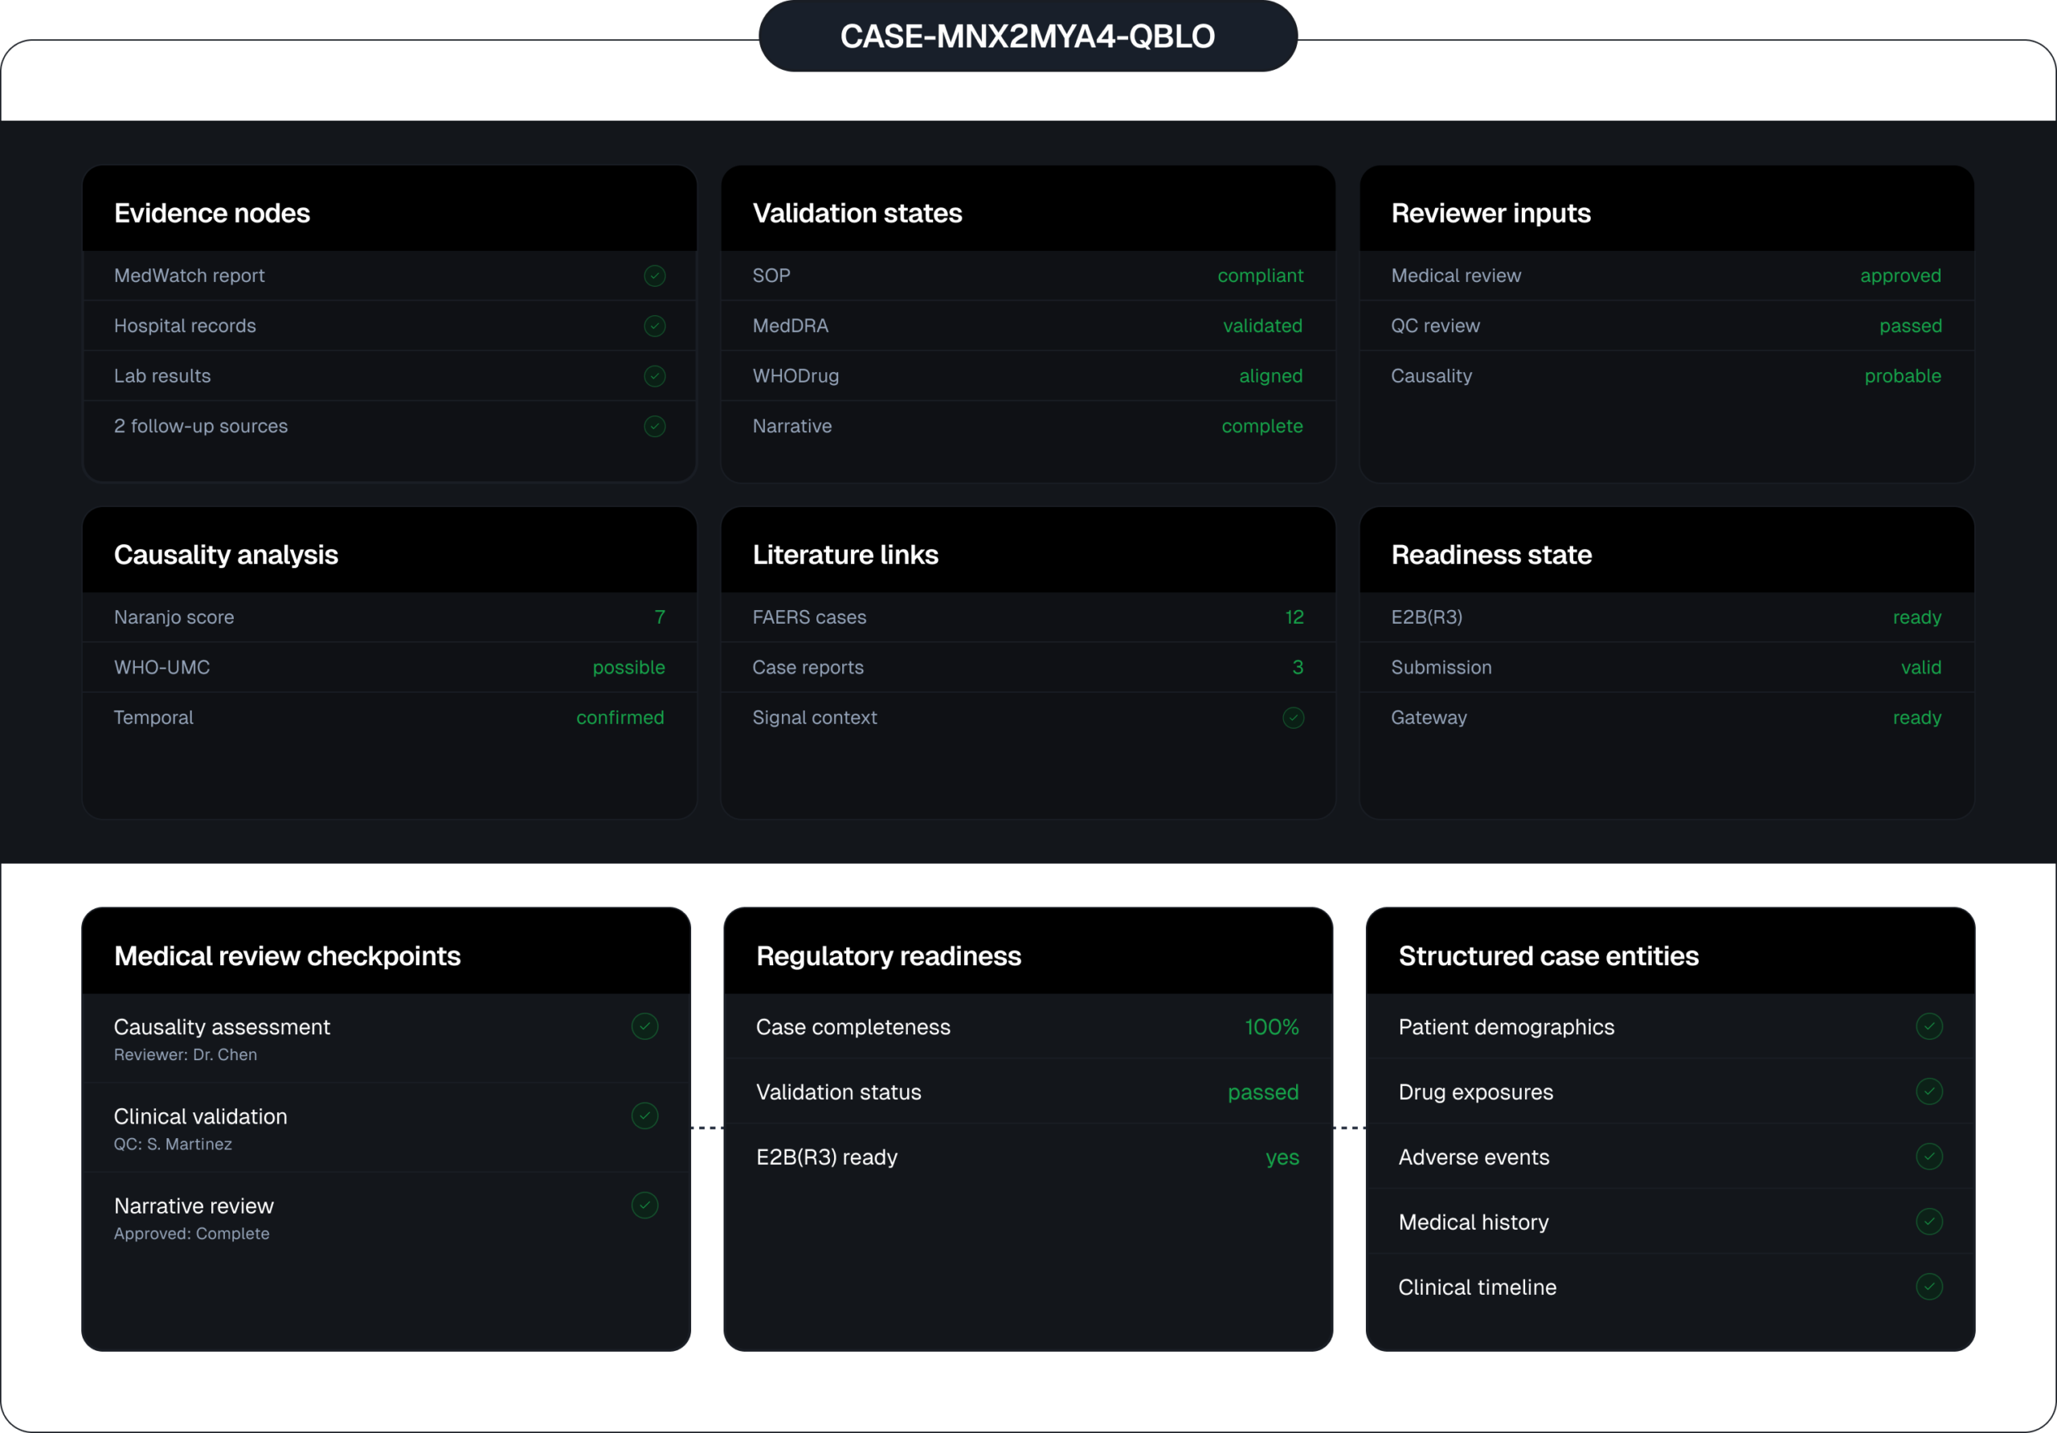Click the Gateway 'ready' status
2057x1433 pixels.
click(x=1917, y=718)
